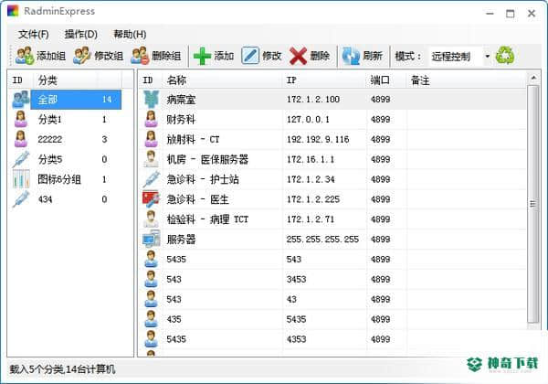This screenshot has width=548, height=384.
Task: Click the syringe icon beside 434 group
Action: click(21, 199)
